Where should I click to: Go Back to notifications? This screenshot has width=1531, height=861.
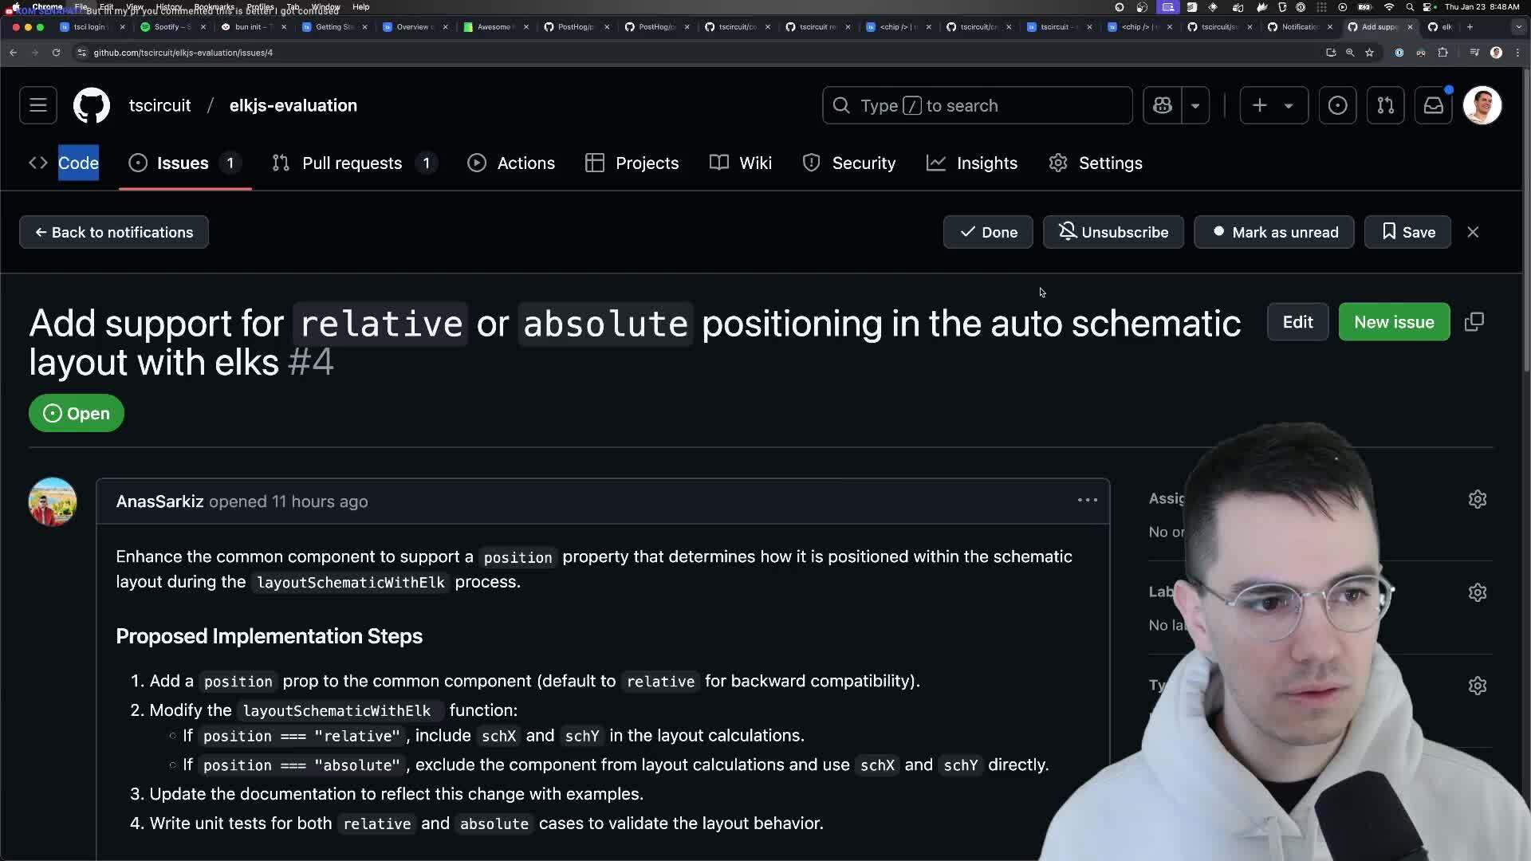click(x=114, y=232)
